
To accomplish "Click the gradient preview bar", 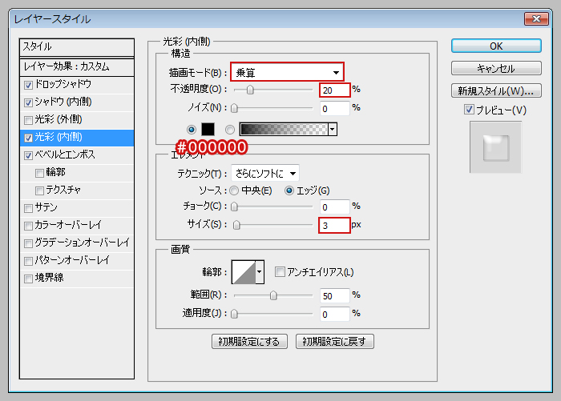I will [284, 129].
